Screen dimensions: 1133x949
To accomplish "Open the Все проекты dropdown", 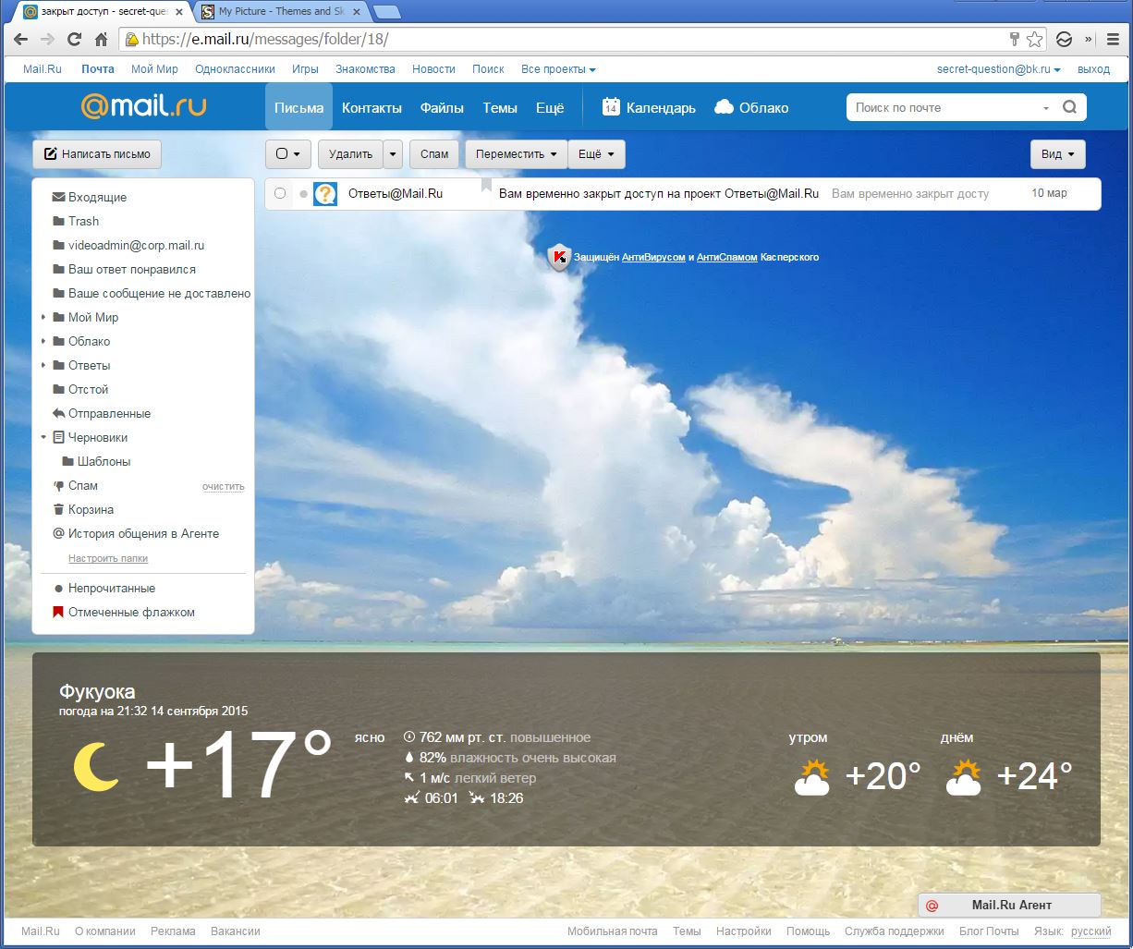I will [558, 69].
